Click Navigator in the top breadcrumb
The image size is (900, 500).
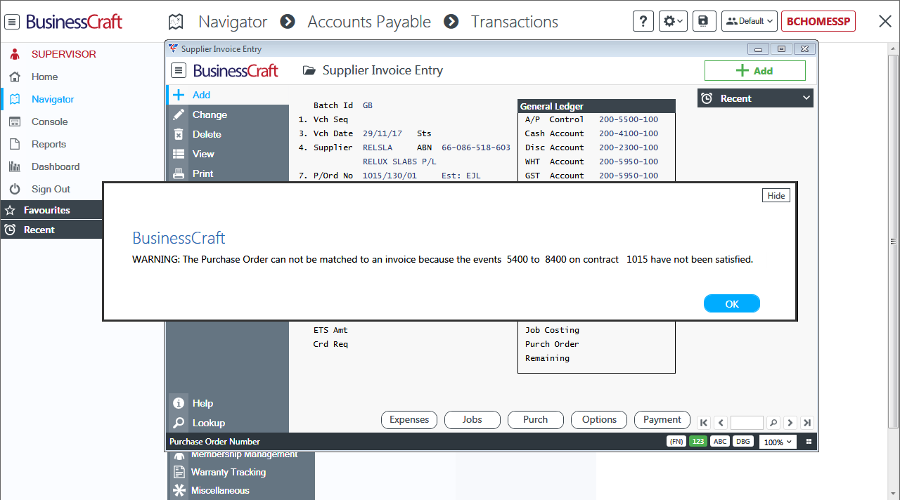(x=233, y=22)
